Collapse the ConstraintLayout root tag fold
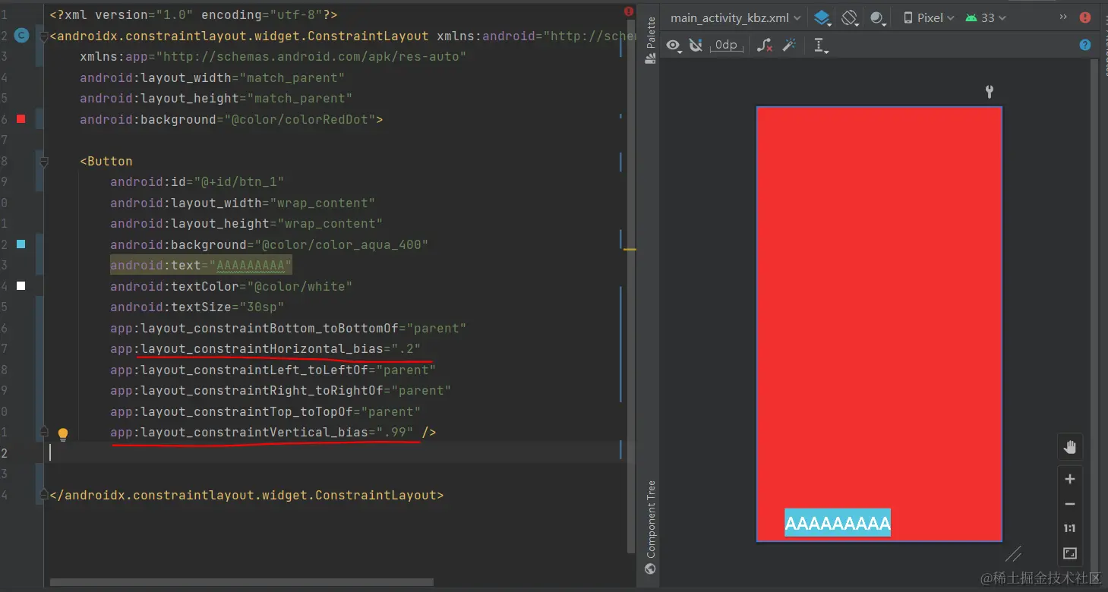The height and width of the screenshot is (592, 1108). 44,36
